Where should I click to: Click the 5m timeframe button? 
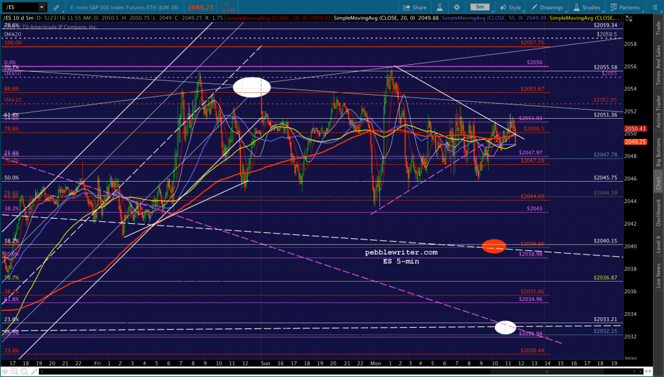click(480, 7)
